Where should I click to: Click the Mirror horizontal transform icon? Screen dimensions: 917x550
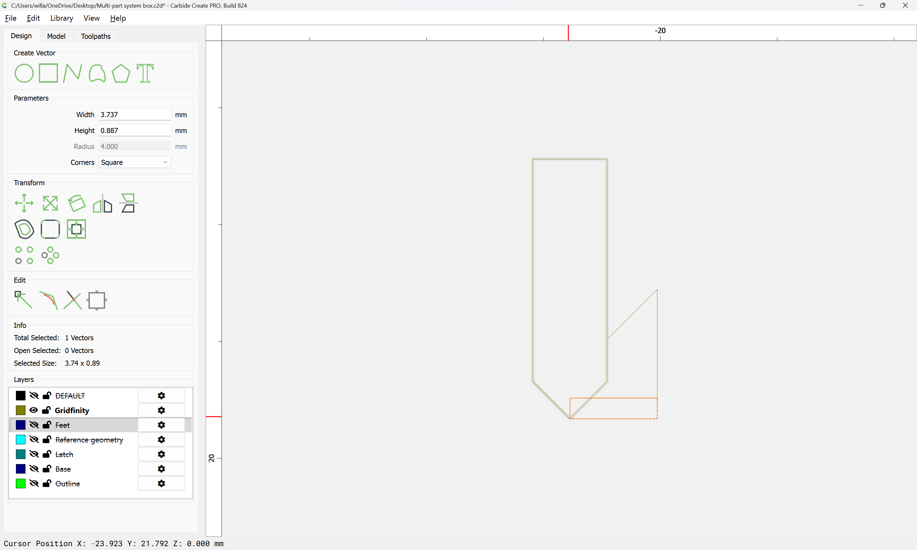pos(102,203)
